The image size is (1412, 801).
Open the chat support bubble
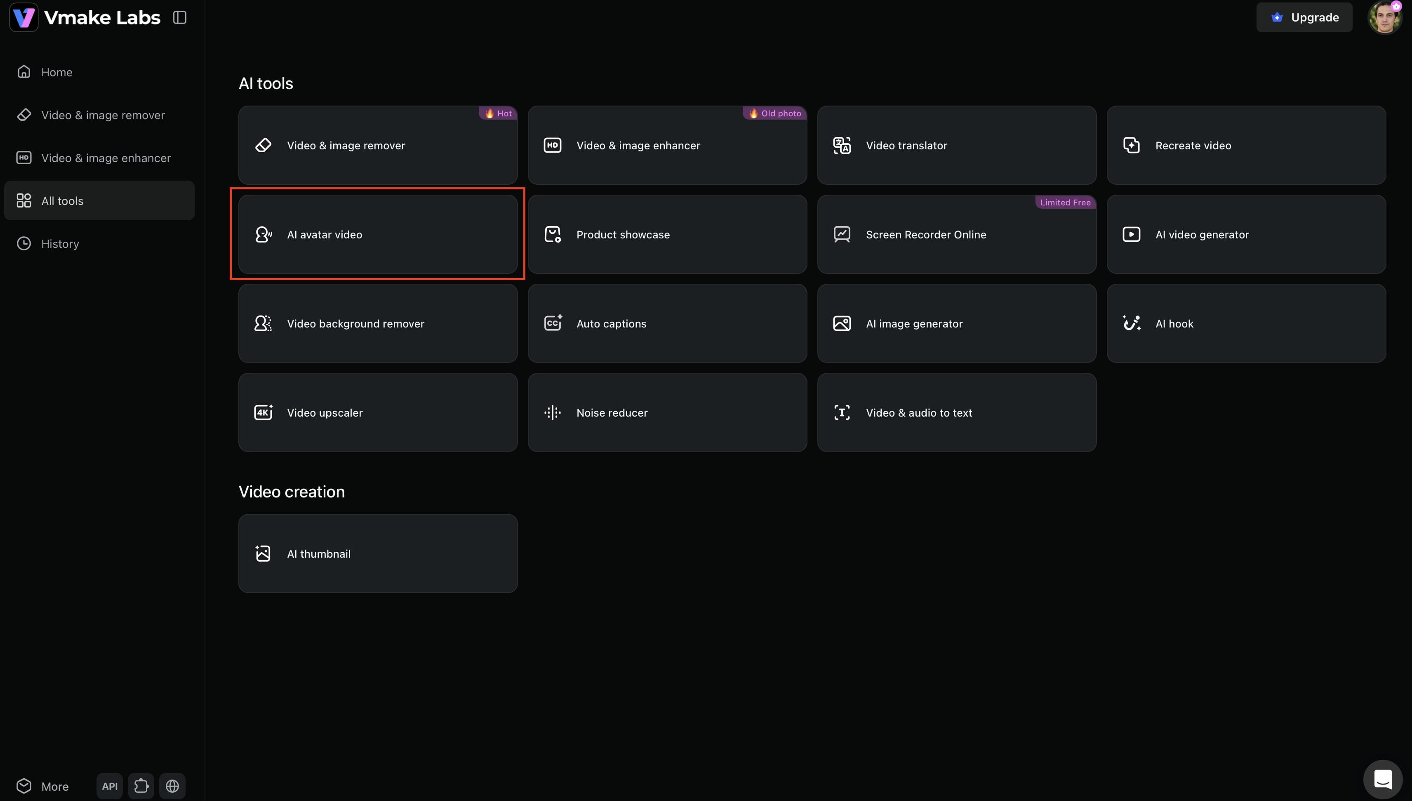coord(1383,779)
